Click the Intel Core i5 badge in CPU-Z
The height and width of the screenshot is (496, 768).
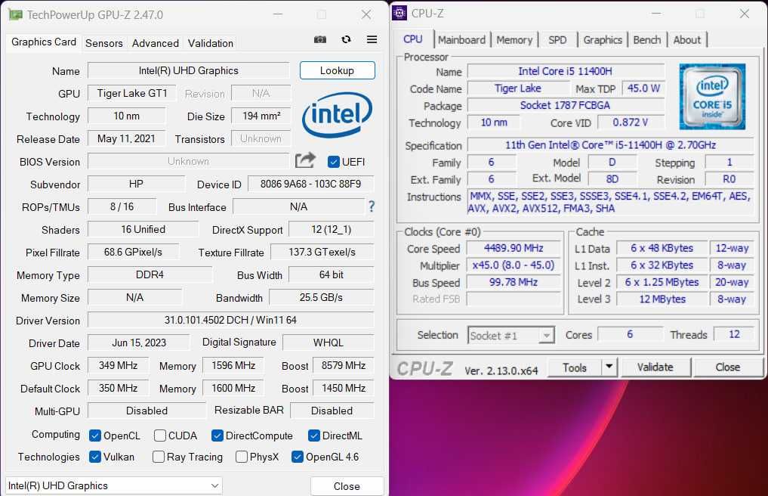(712, 97)
